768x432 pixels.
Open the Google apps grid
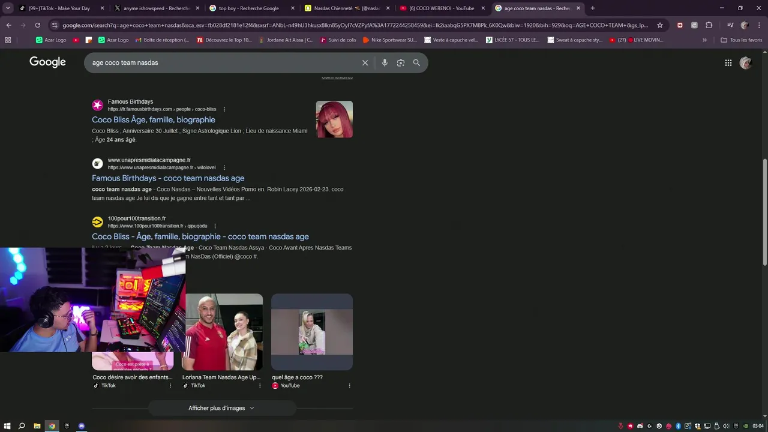click(x=728, y=62)
